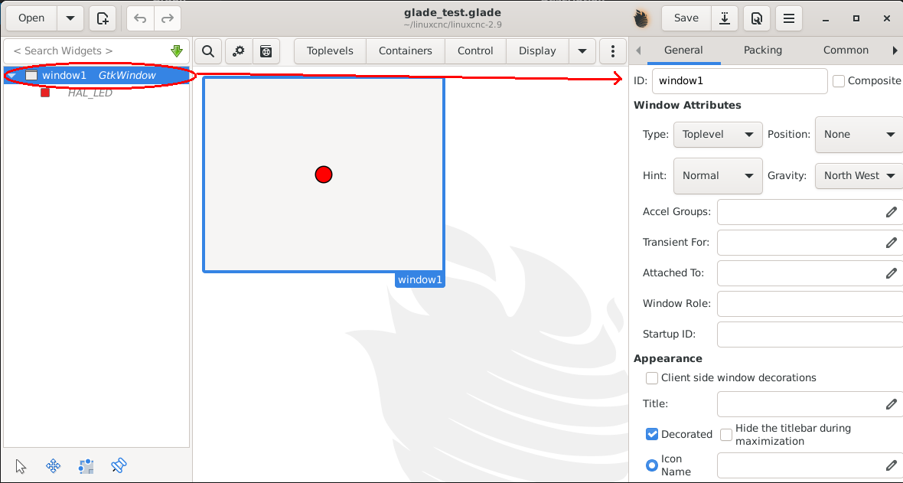
Task: Click the Save button
Action: [686, 18]
